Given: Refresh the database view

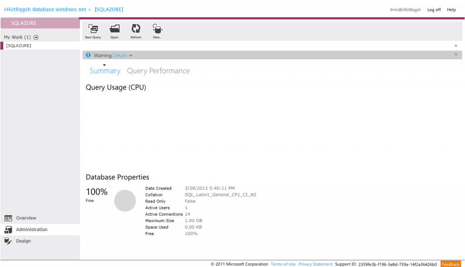Looking at the screenshot, I should [136, 29].
